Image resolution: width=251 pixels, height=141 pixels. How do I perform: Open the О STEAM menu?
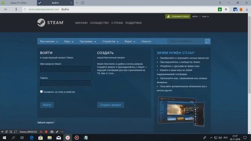point(117,23)
